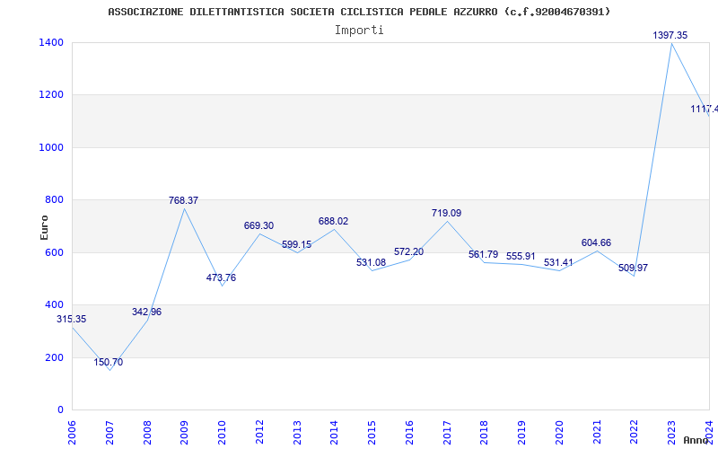Screen dimensions: 718x449
Task: Click the 2013 year axis label
Action: coord(297,433)
